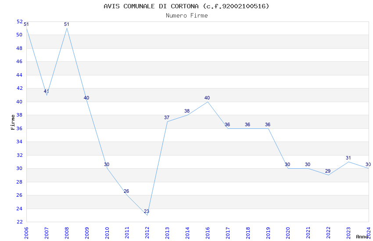Click data value 51 above 2008
The height and width of the screenshot is (241, 373).
point(67,24)
